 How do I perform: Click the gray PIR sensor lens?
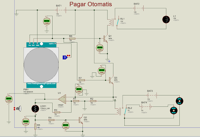tap(41, 65)
